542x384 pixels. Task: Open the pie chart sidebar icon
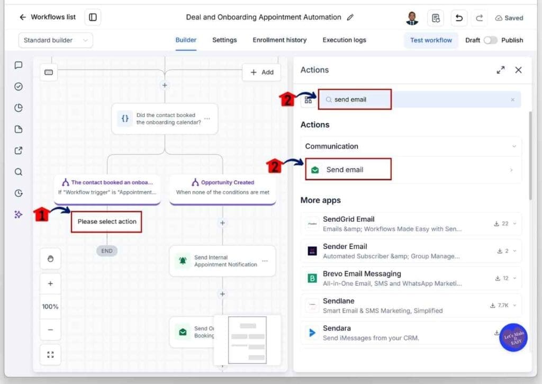(x=19, y=108)
